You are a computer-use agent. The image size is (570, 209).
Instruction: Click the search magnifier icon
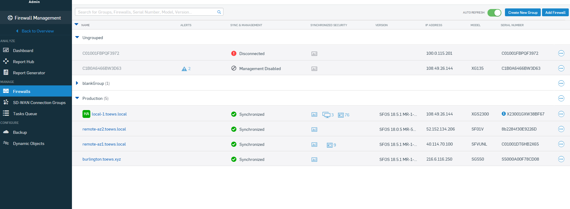[219, 12]
